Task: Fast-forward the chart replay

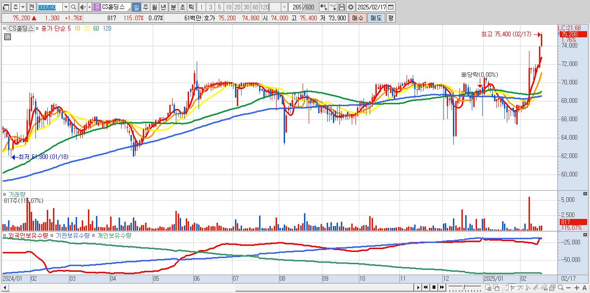Action: click(x=442, y=287)
